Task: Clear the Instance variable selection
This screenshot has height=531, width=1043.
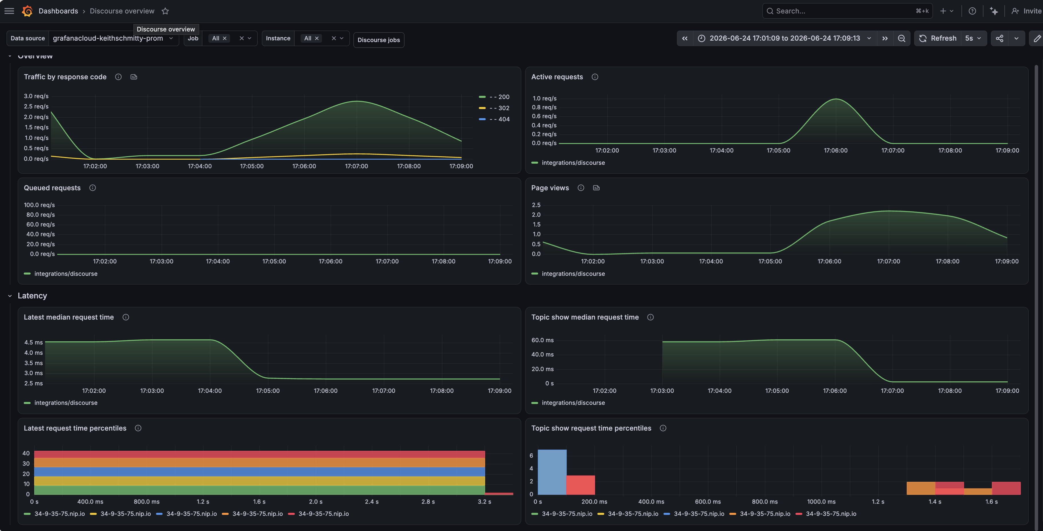Action: [x=334, y=38]
